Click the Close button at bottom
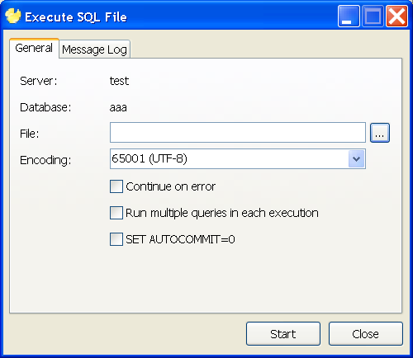Image resolution: width=413 pixels, height=358 pixels. (366, 334)
